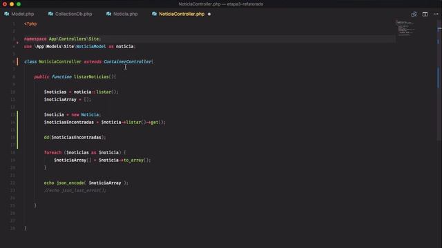
Task: Click line number 8 in the gutter
Action: pyautogui.click(x=14, y=76)
